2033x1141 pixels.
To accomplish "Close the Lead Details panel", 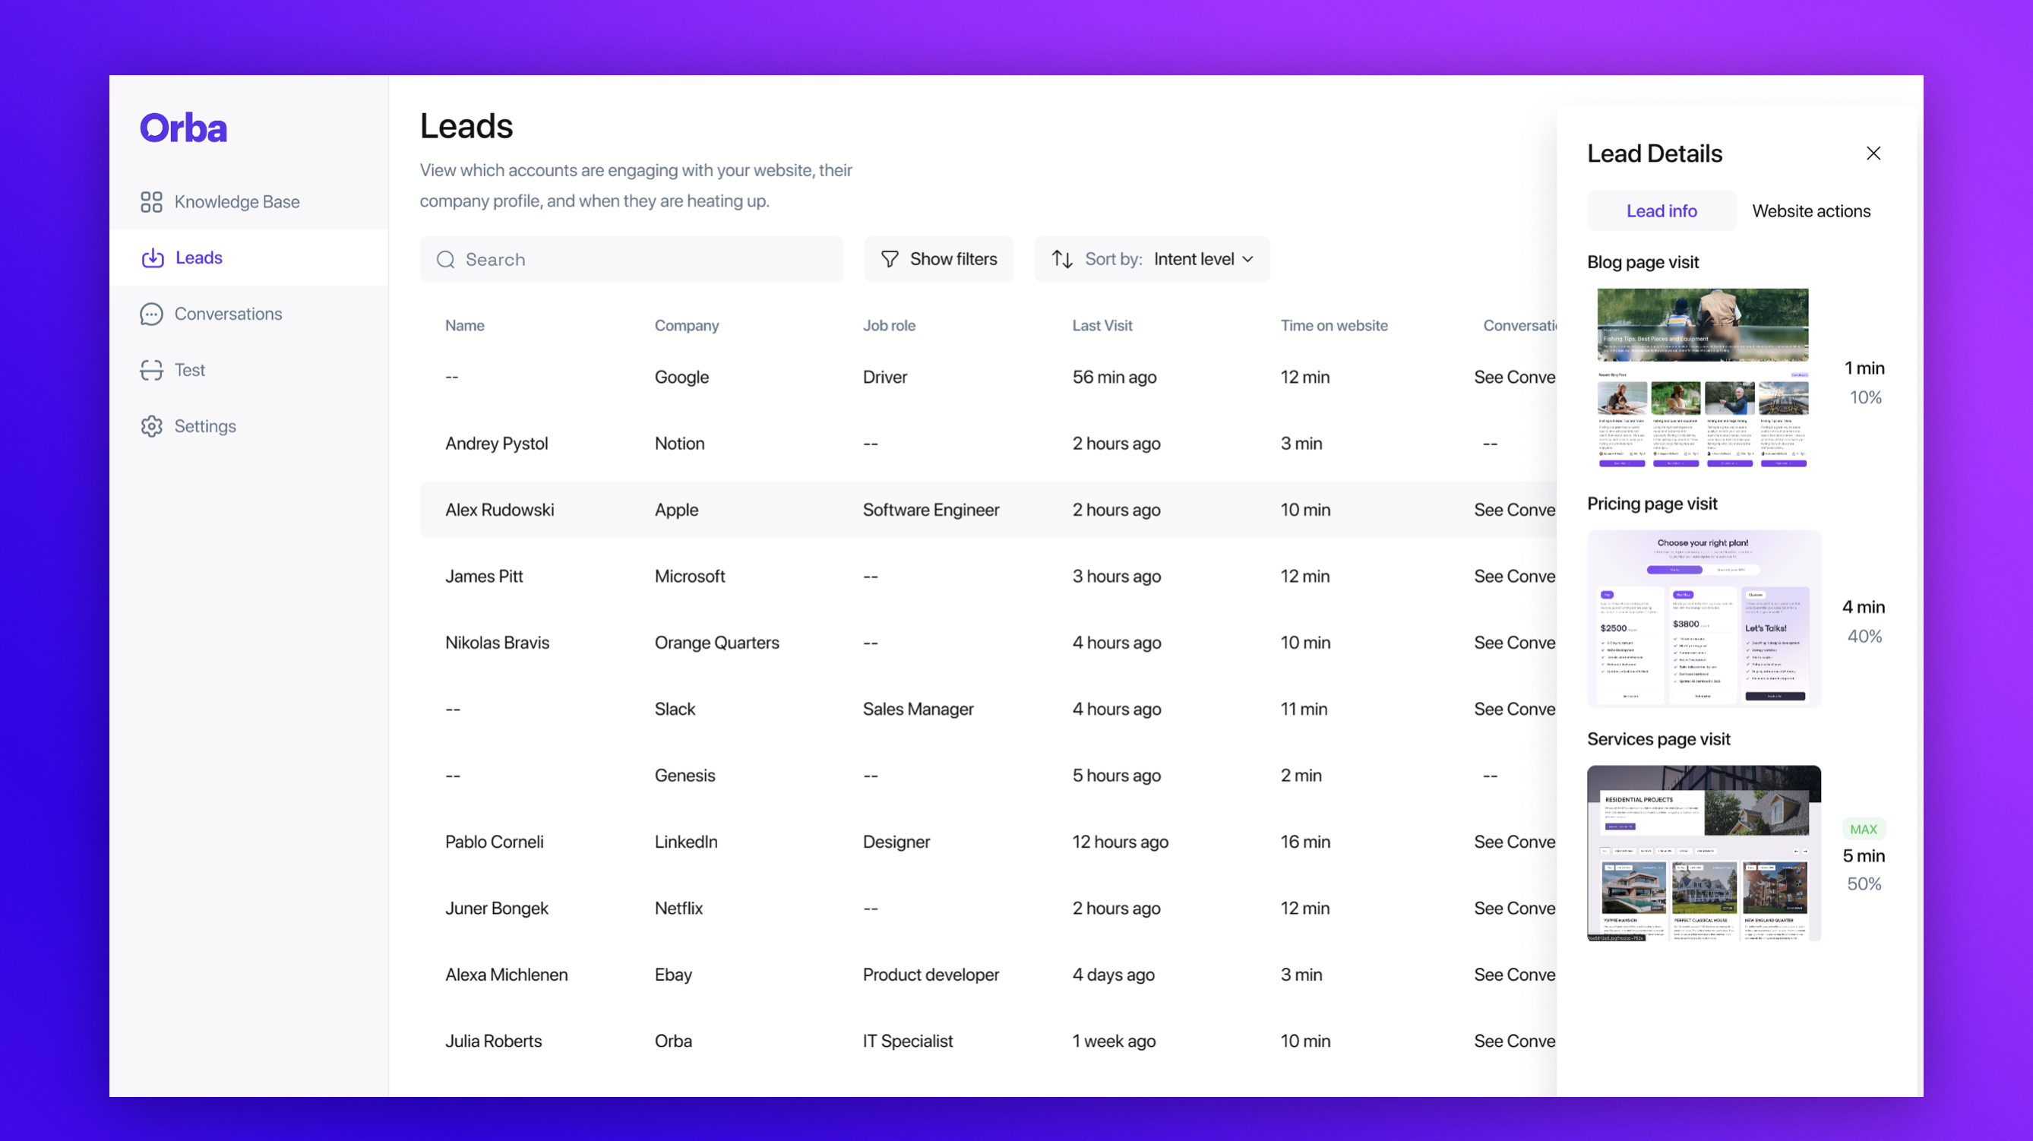I will [1873, 153].
